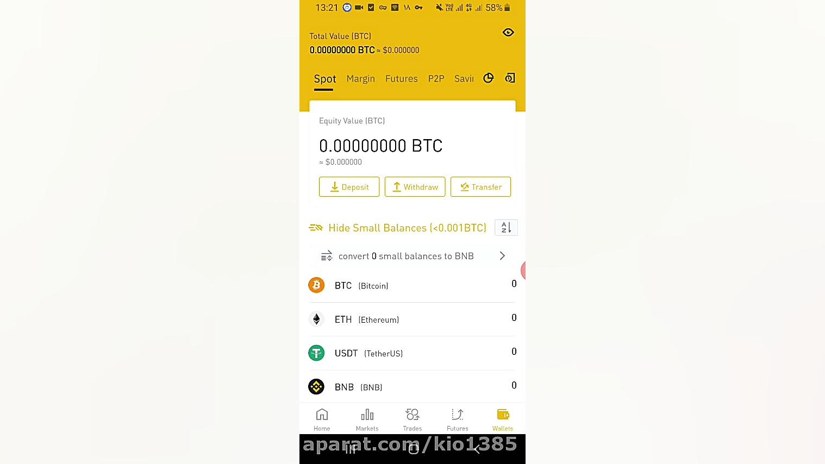Select the USDT TetherUS asset row
The height and width of the screenshot is (464, 825).
[412, 353]
